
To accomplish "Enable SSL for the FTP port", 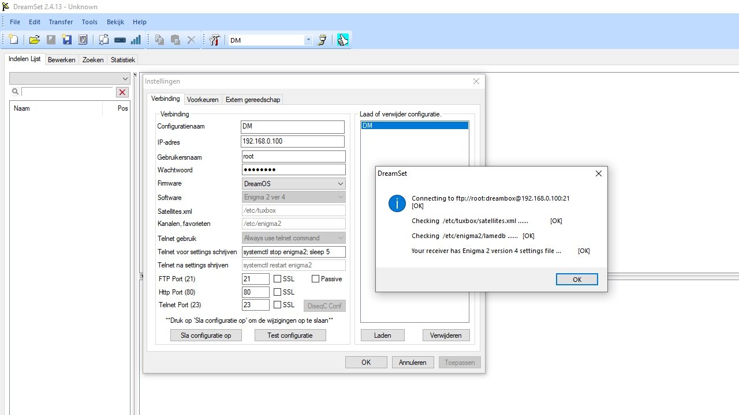I will click(277, 278).
